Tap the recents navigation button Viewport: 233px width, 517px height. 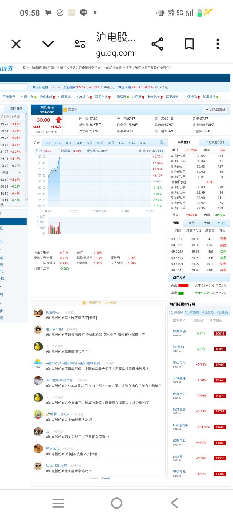pos(58,503)
